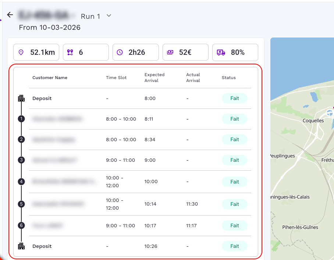334x260 pixels.
Task: Open the Run 1 dropdown chevron
Action: [x=109, y=16]
